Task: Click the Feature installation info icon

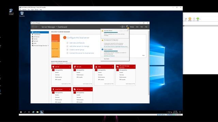Action: pos(103,49)
